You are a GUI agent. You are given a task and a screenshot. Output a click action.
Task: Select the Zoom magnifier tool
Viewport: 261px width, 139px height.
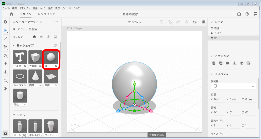tap(5, 80)
